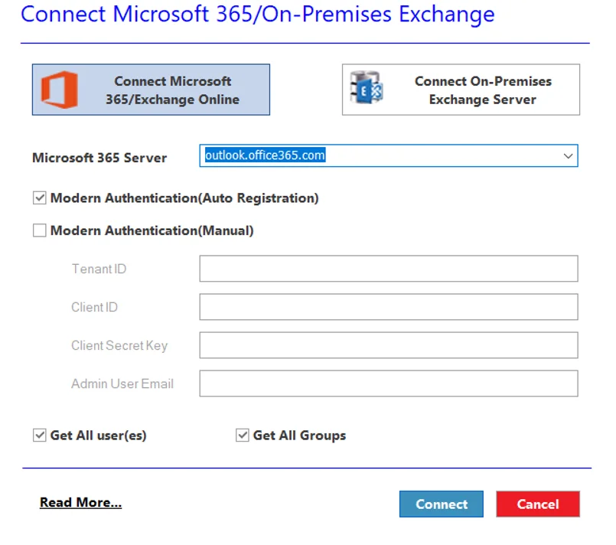The image size is (616, 545).
Task: Click the Client Secret Key label
Action: click(x=119, y=345)
